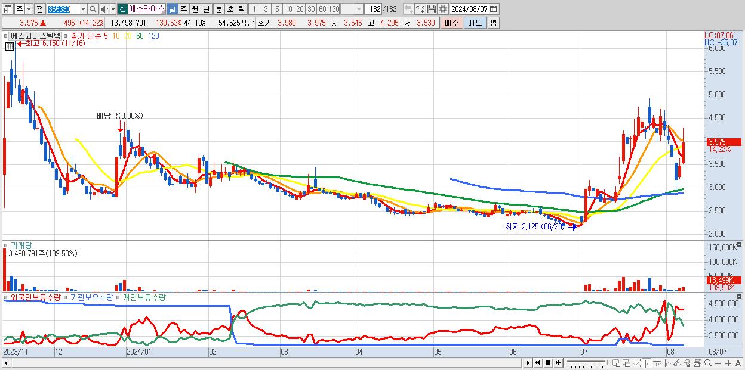Click the 매도 sell button
The height and width of the screenshot is (370, 745).
[x=475, y=23]
